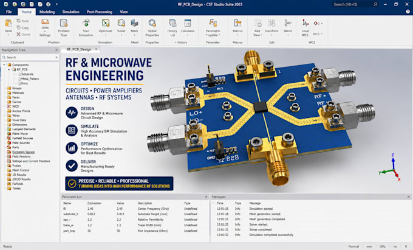
Task: Click the Local WCS icon
Action: 305,23
